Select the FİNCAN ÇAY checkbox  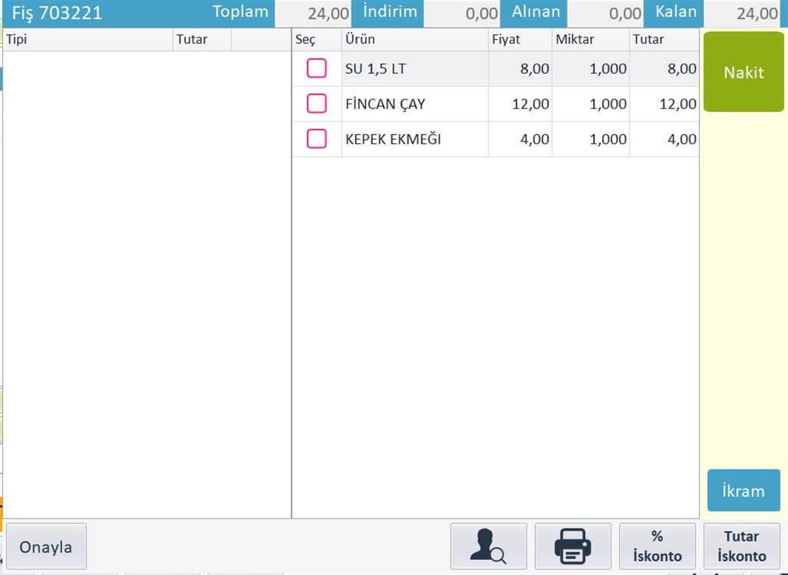pyautogui.click(x=317, y=104)
